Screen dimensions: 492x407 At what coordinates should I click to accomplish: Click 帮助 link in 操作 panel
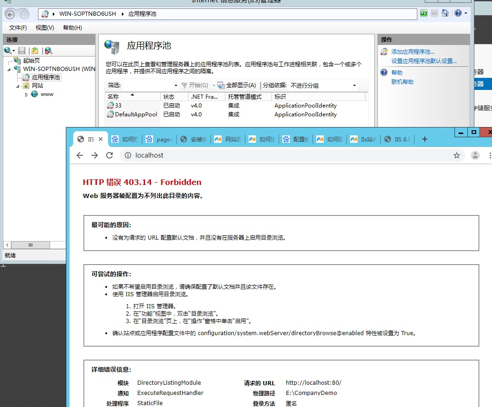coord(396,72)
